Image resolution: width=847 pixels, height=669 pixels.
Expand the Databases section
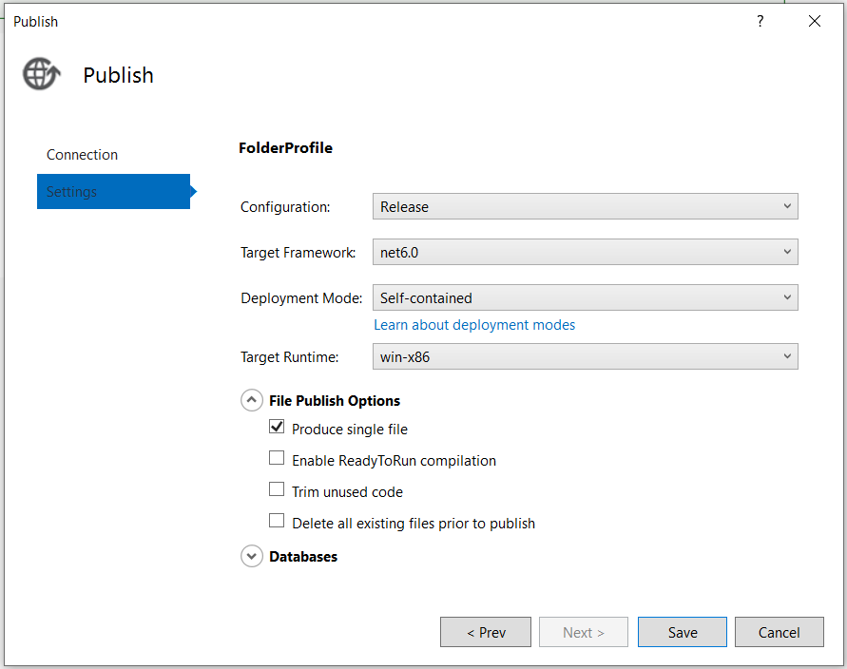tap(252, 556)
